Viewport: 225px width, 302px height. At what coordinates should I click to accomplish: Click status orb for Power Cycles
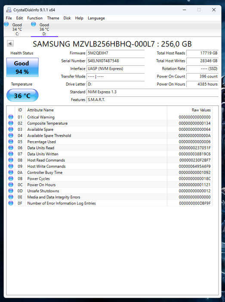[x=11, y=179]
